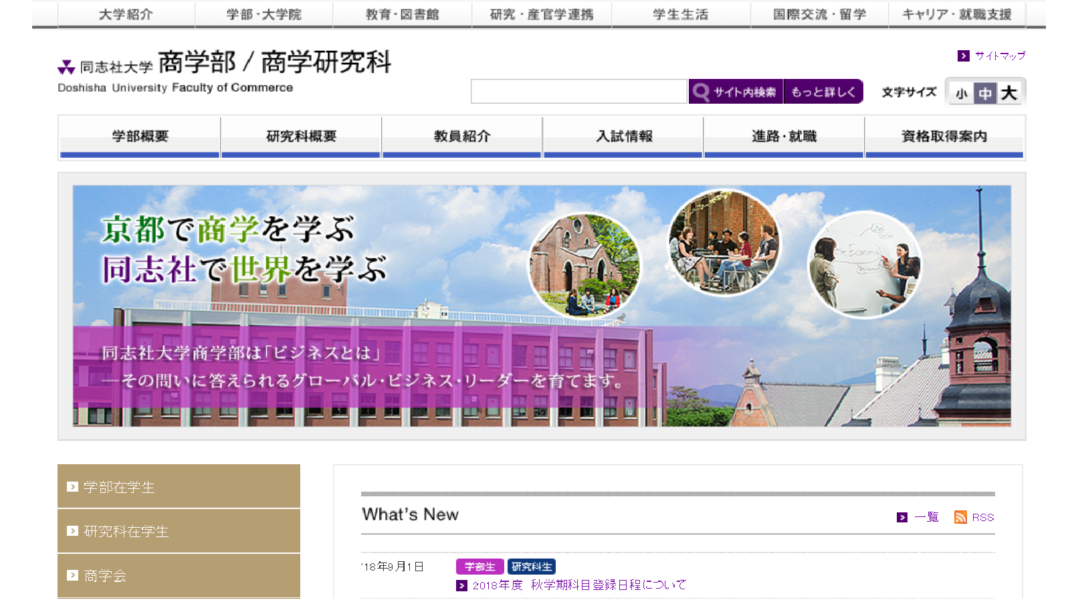Click the whiteboard discussion circular photo
This screenshot has height=602, width=1070.
[864, 264]
